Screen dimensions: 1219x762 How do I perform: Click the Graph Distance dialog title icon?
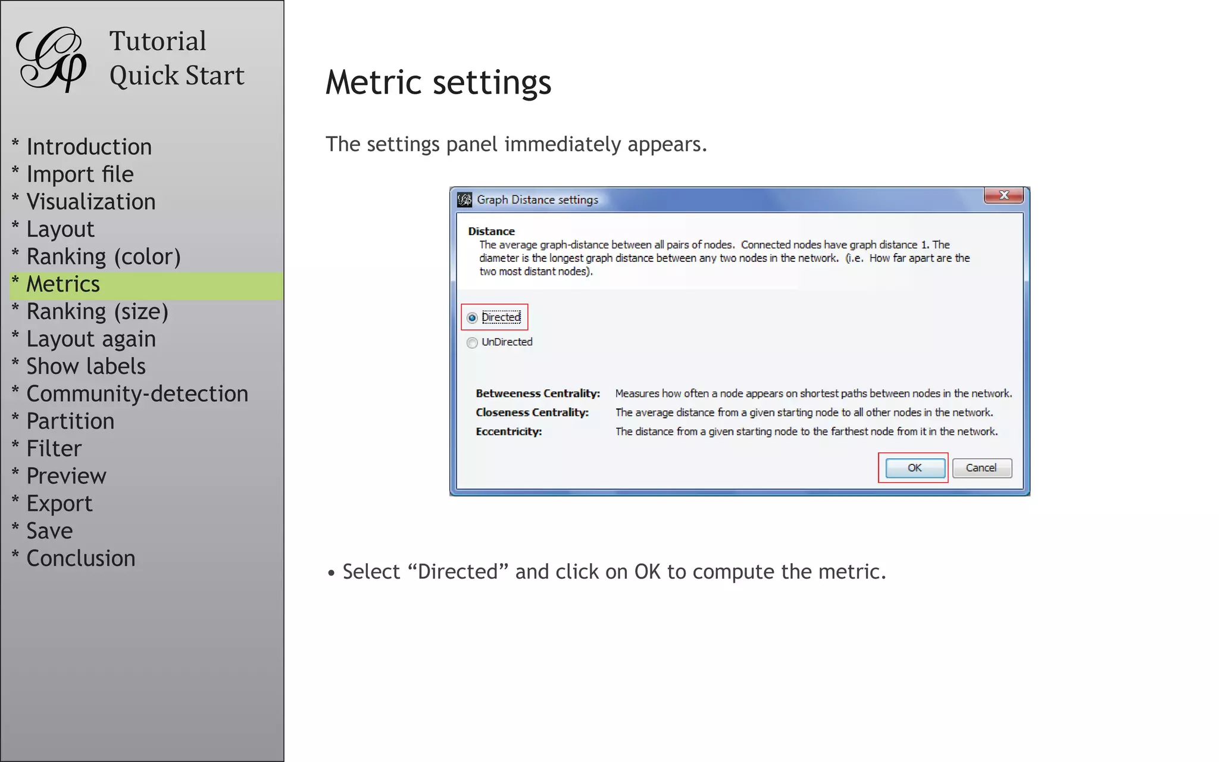tap(464, 200)
